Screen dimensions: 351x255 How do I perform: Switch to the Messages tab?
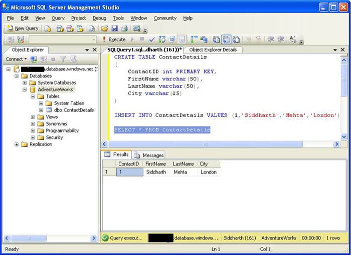(x=149, y=155)
